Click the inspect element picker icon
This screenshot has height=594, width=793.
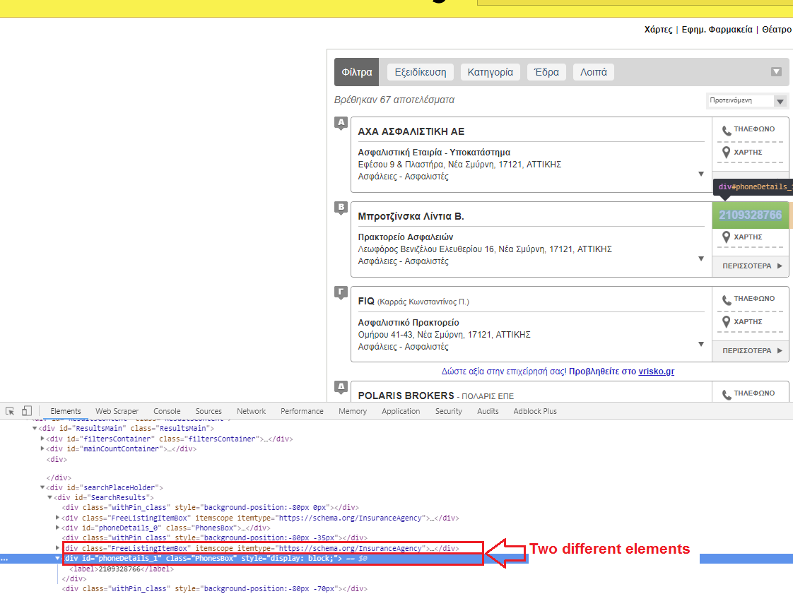click(10, 411)
